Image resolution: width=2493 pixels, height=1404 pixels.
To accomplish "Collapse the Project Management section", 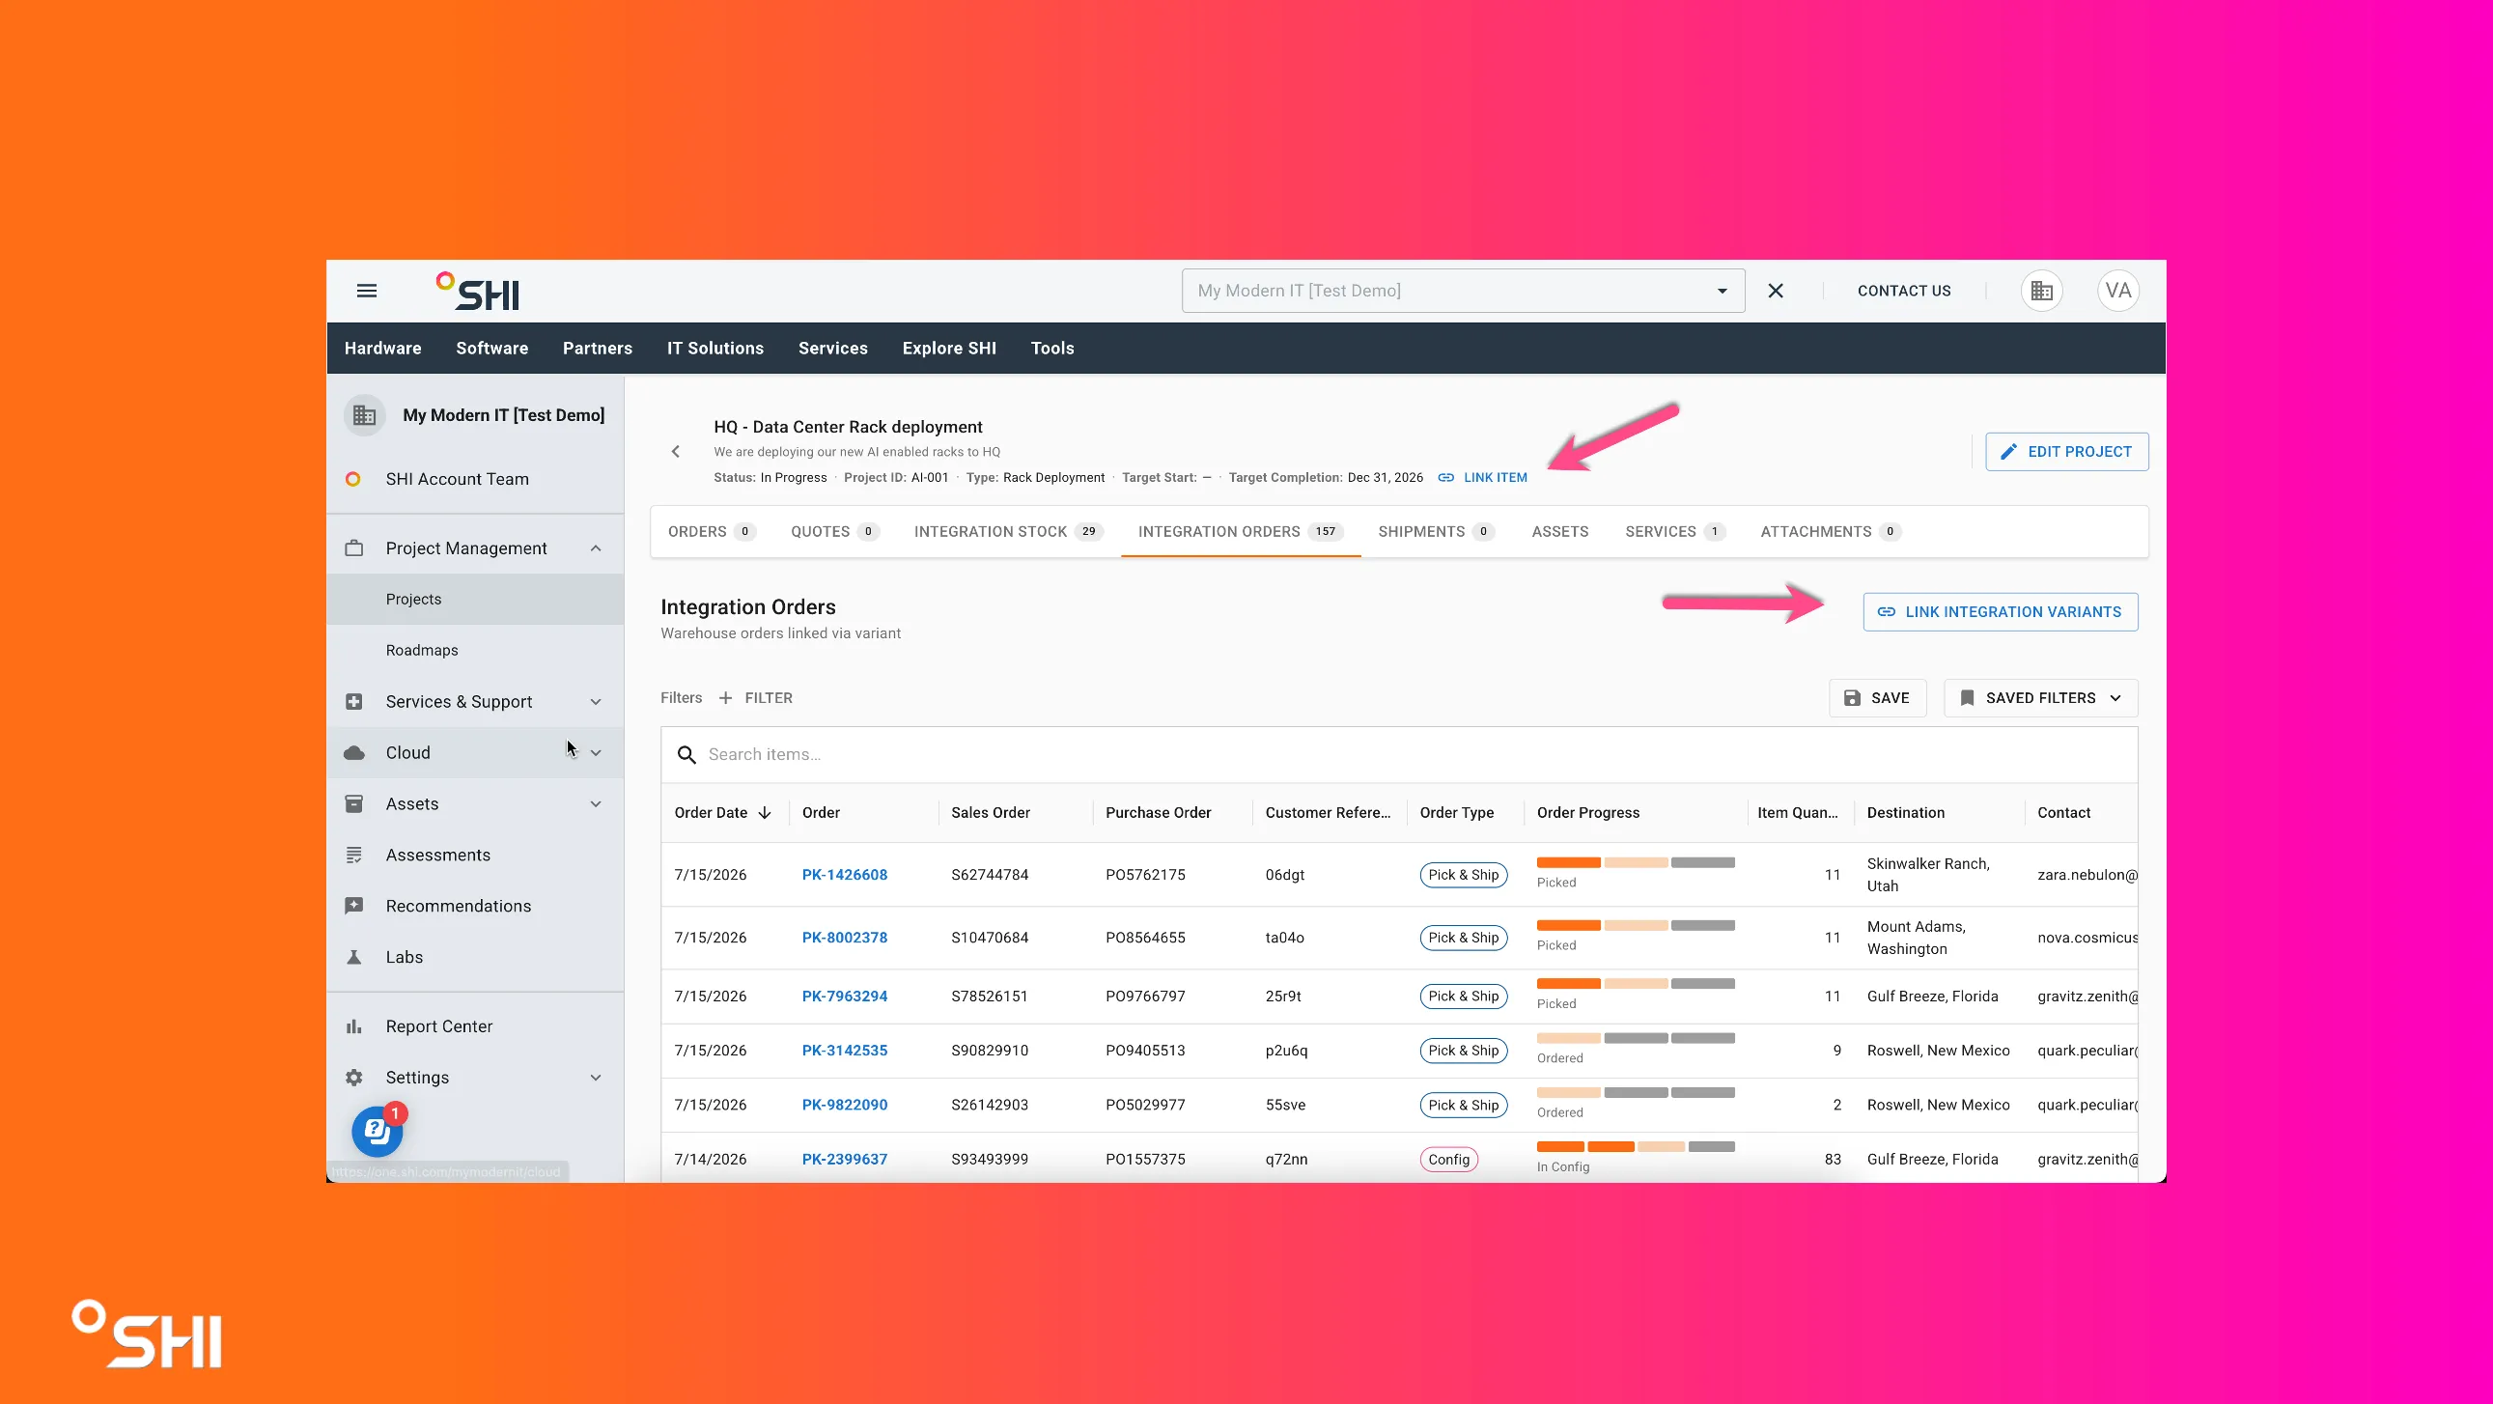I will (x=595, y=548).
